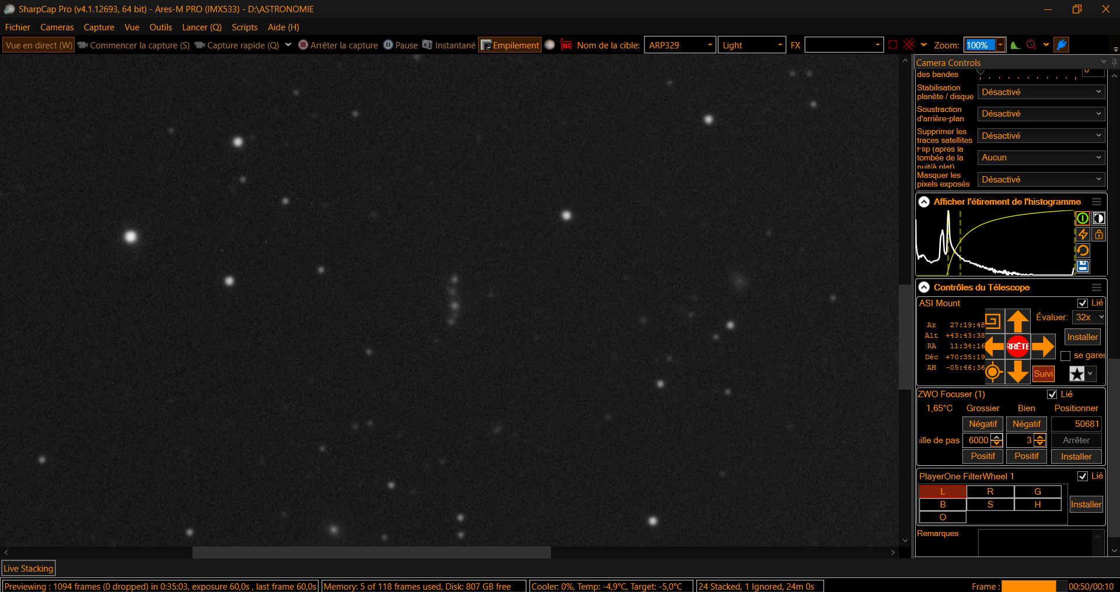Click the red focus-assistant magnifier icon
Viewport: 1120px width, 592px height.
pos(1031,45)
